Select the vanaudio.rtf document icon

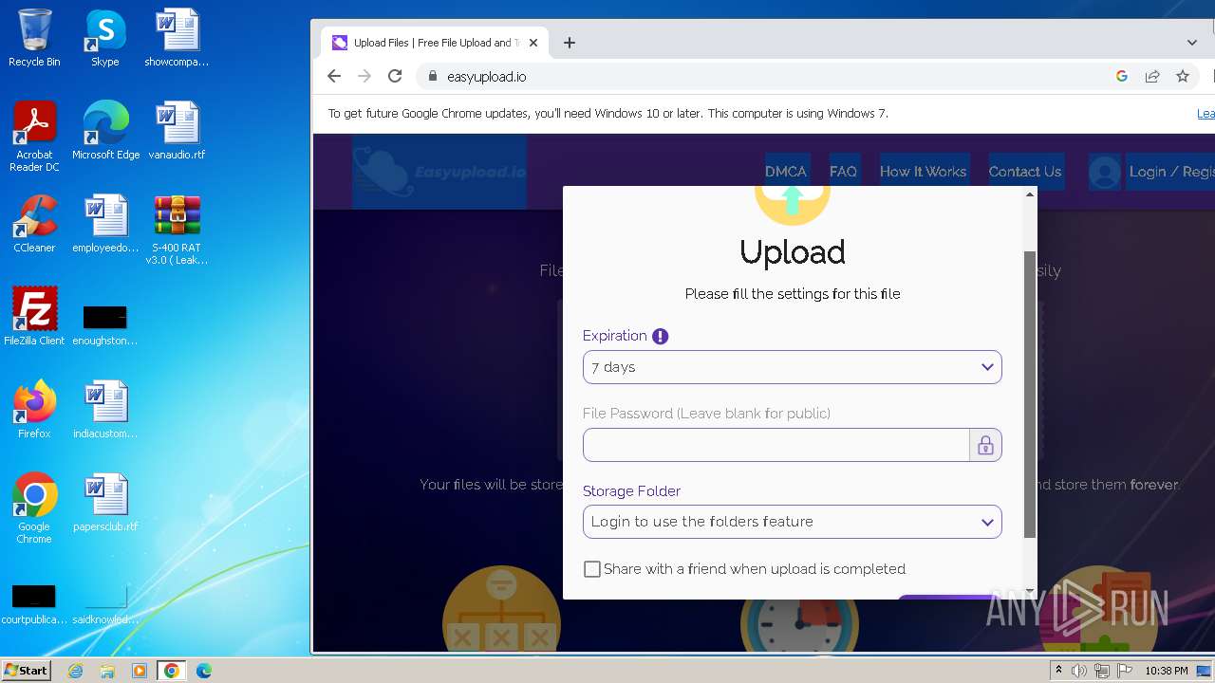click(177, 131)
